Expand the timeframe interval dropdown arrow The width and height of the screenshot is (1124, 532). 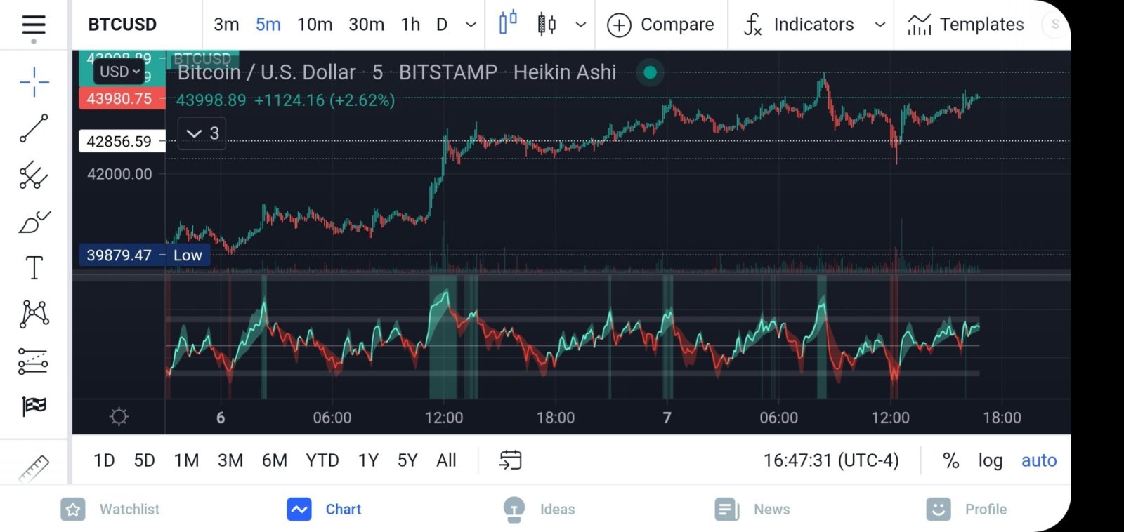pyautogui.click(x=471, y=25)
